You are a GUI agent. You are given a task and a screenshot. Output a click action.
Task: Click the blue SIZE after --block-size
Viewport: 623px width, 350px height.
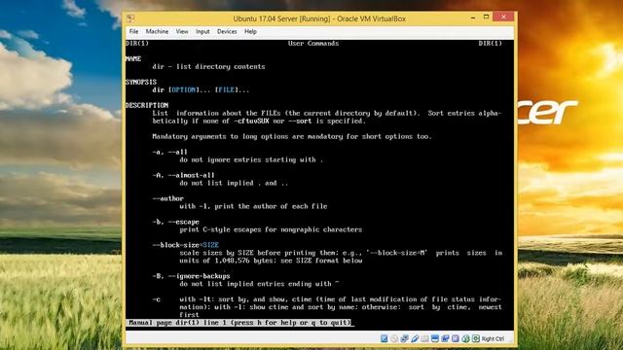point(210,245)
